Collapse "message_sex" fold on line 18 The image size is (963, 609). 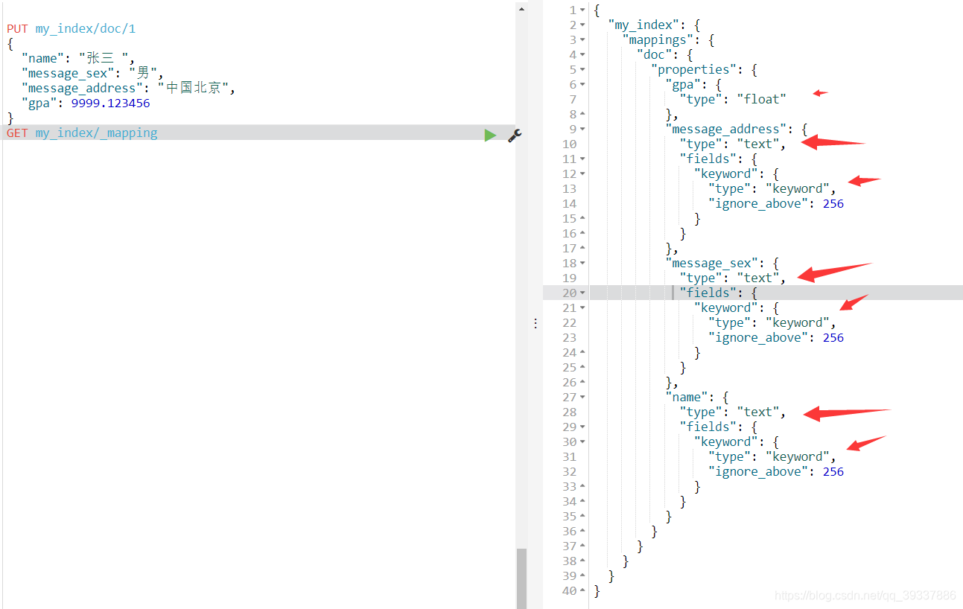click(x=582, y=264)
